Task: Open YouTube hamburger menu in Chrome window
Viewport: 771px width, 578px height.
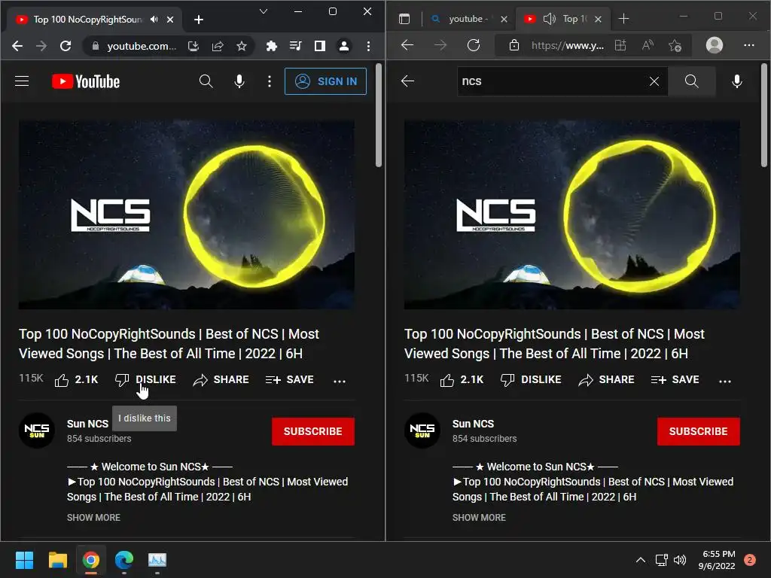Action: pyautogui.click(x=22, y=81)
